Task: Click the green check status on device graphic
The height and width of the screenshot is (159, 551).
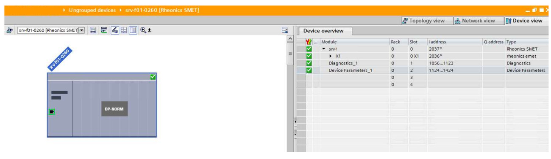Action: 153,77
